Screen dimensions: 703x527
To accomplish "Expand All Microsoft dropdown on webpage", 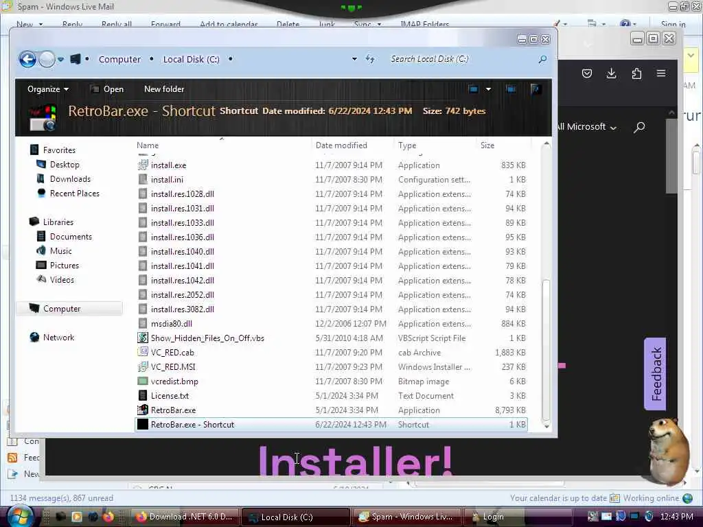I will 587,127.
